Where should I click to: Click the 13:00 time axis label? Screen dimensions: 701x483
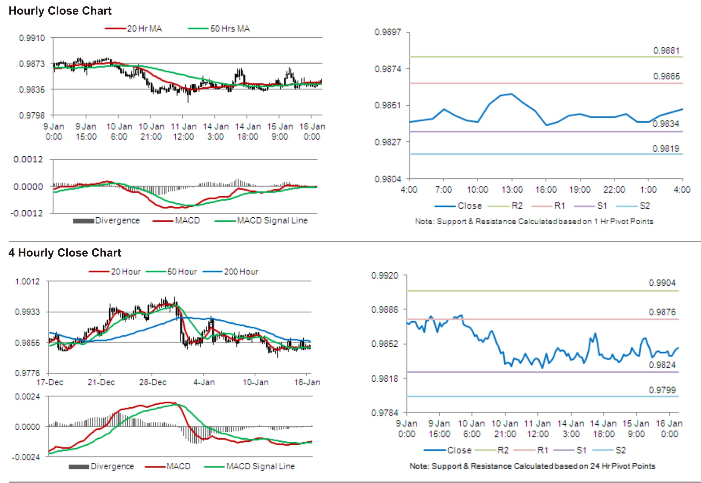click(512, 190)
